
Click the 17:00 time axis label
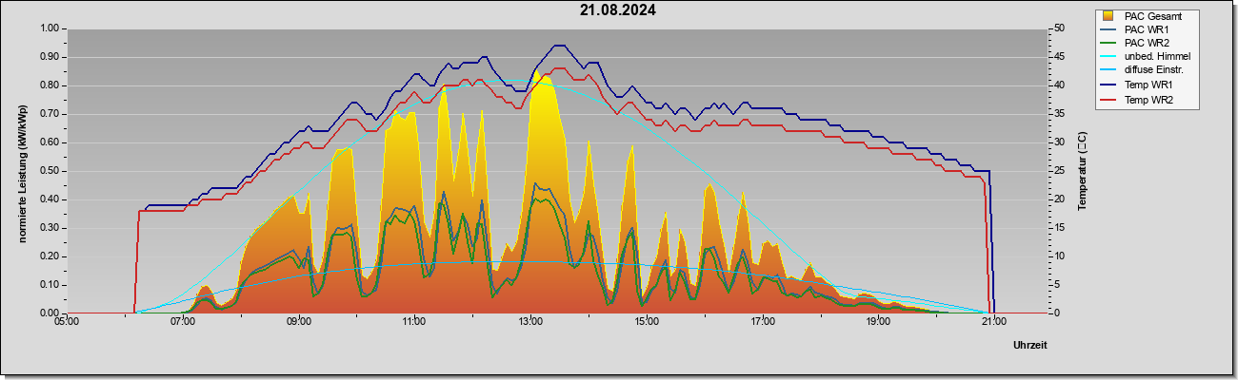tap(762, 323)
